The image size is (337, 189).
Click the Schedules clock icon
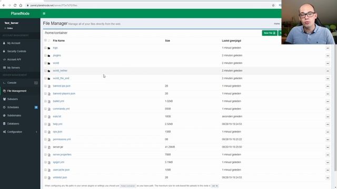(x=4, y=107)
